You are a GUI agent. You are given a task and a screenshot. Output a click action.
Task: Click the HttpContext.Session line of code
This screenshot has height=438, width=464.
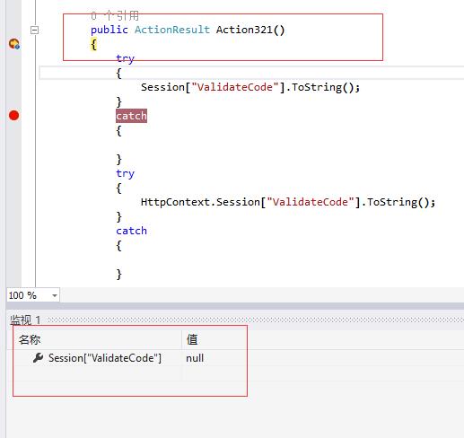(x=288, y=202)
